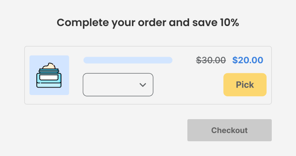Screen dimensions: 296x156
Task: Open the empty product variant dropdown
Action: coord(118,84)
